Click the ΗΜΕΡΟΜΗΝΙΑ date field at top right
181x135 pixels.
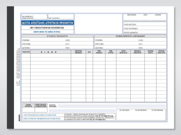131,17
